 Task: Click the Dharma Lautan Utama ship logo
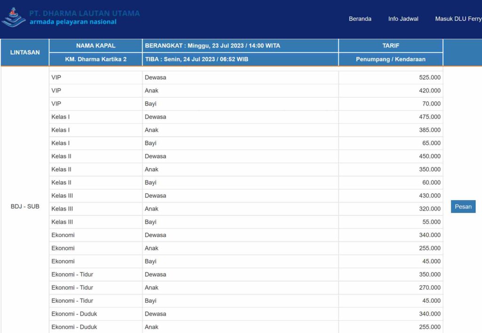(x=14, y=17)
